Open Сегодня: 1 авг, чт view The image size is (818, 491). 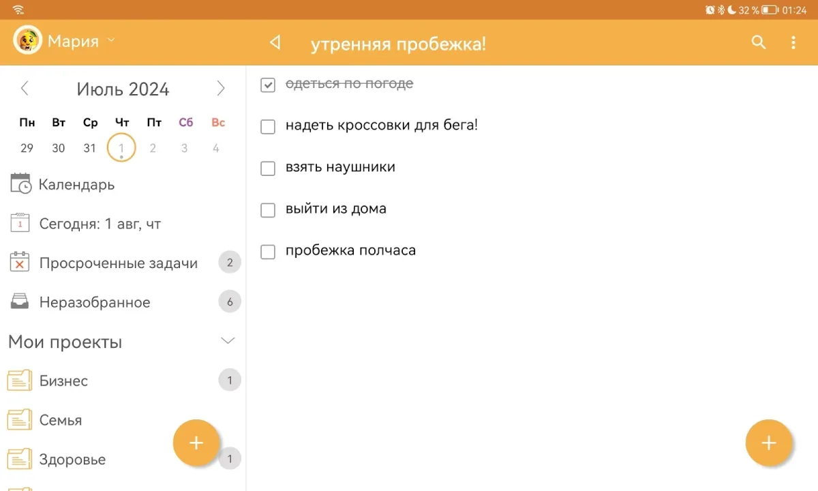click(x=100, y=224)
